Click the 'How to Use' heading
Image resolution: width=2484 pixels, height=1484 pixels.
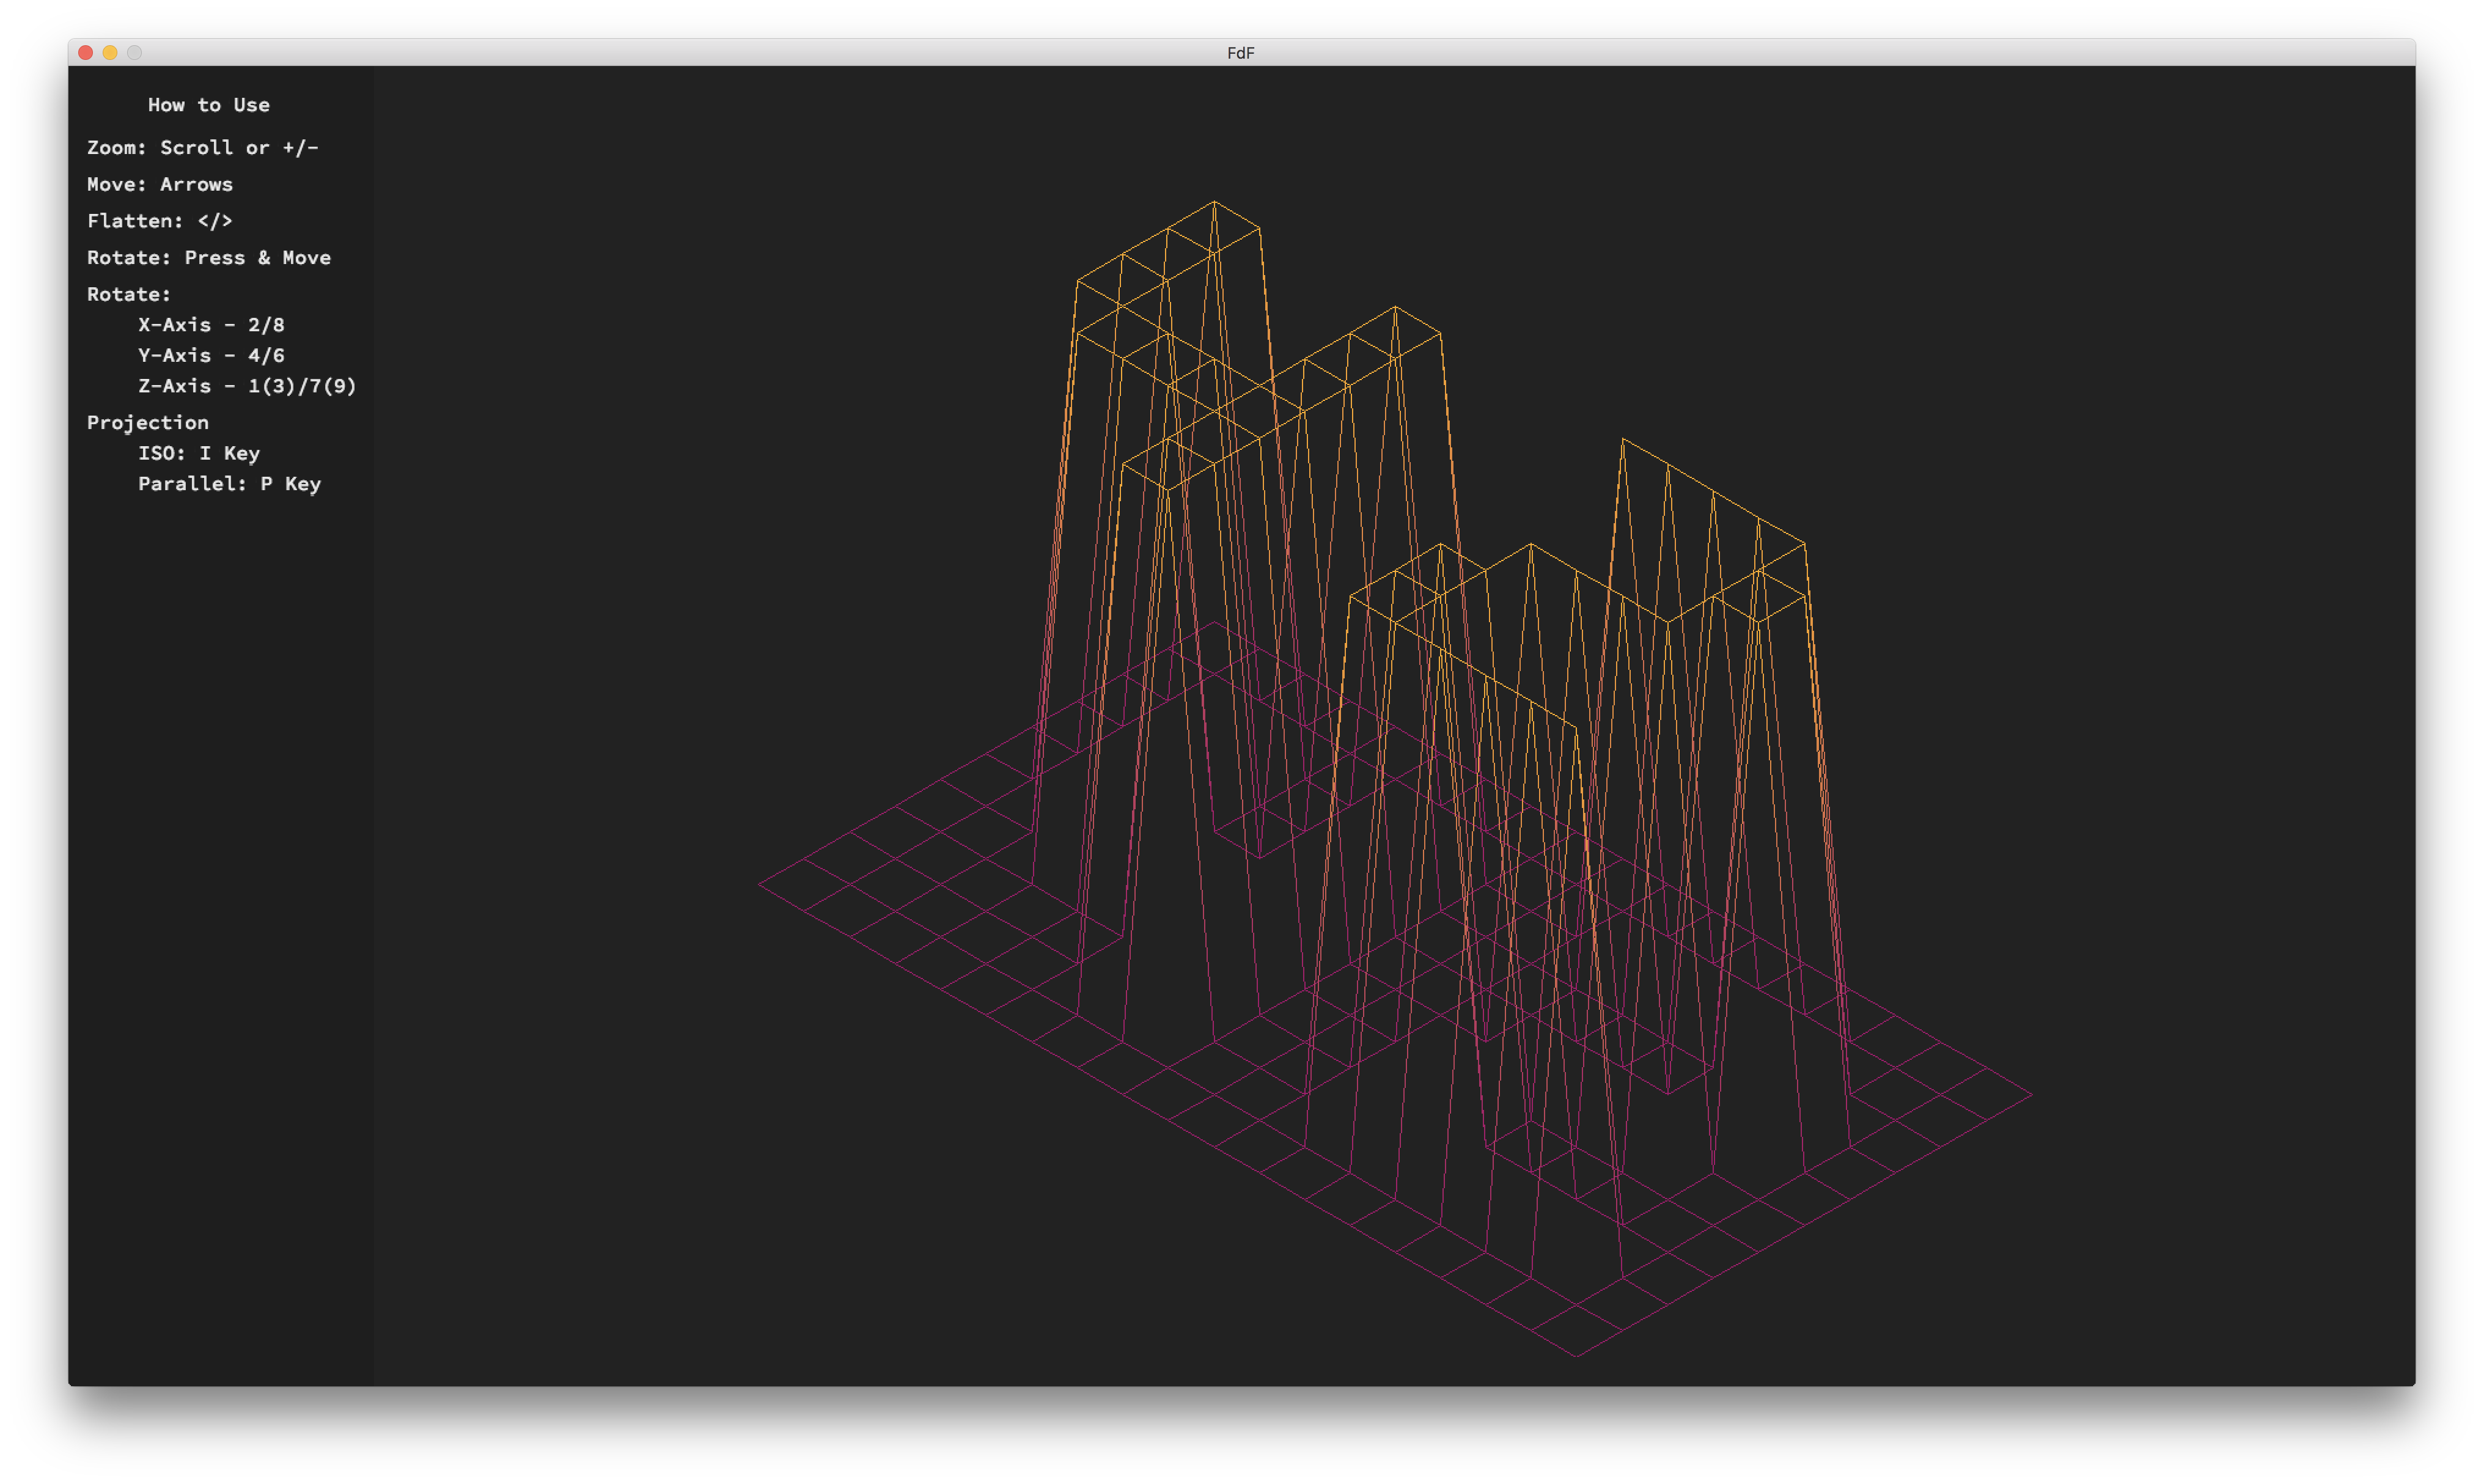point(208,105)
